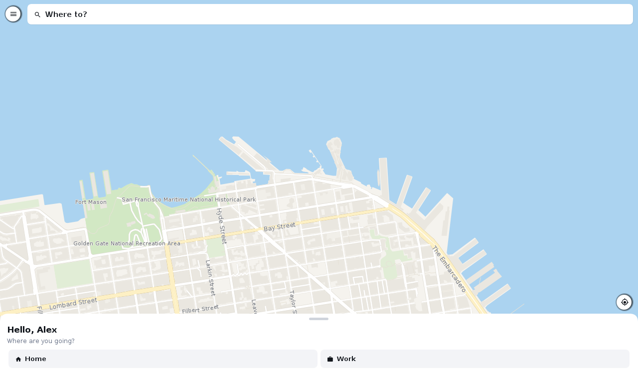638x376 pixels.
Task: Recenter map with the locate-me button
Action: pos(625,302)
